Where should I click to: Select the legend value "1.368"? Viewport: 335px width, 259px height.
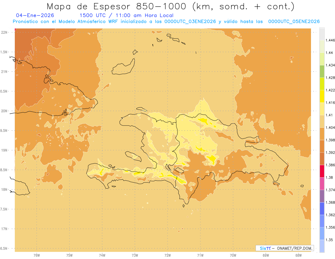point(331,203)
